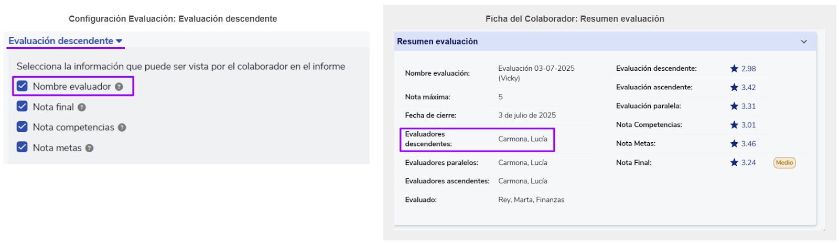Uncheck the Nombre evaluador checkbox
This screenshot has height=243, width=839.
pyautogui.click(x=22, y=86)
